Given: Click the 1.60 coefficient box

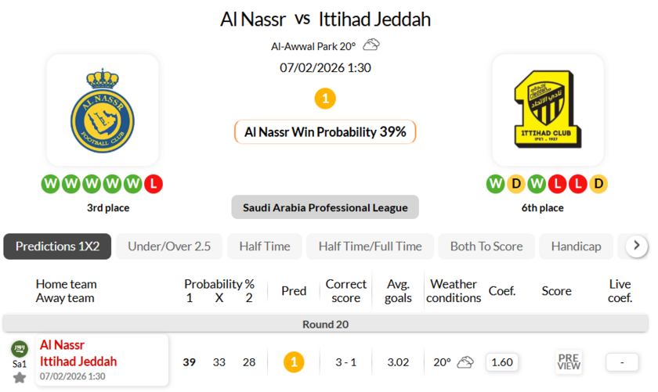Looking at the screenshot, I should coord(501,362).
